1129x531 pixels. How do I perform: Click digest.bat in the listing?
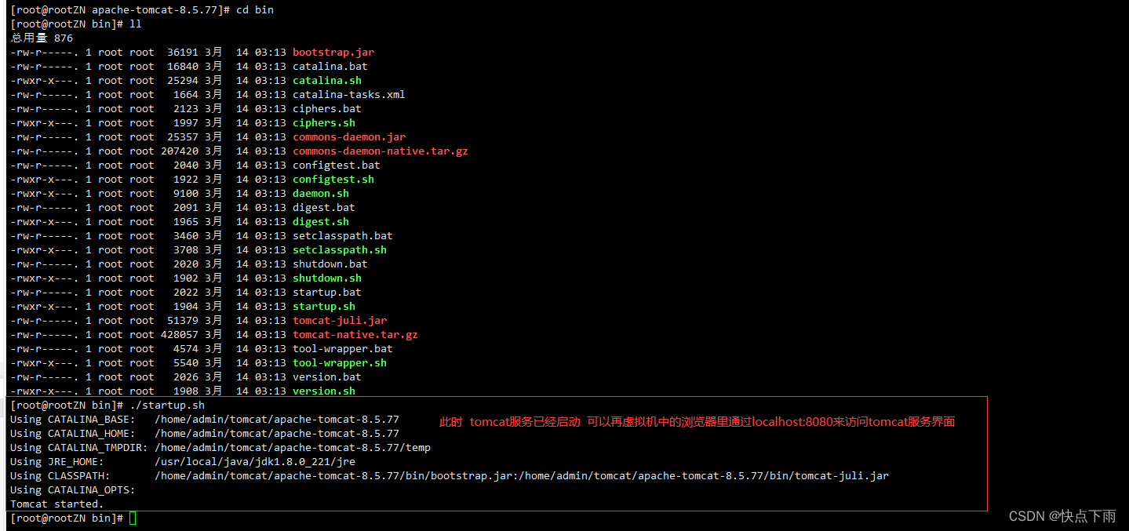[324, 207]
